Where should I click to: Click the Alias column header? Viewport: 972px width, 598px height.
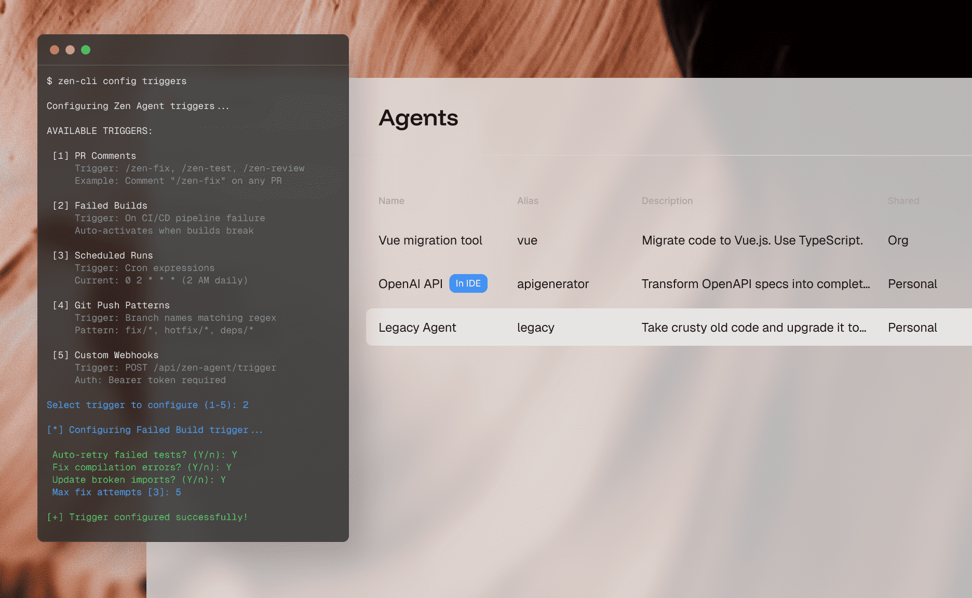pyautogui.click(x=528, y=201)
